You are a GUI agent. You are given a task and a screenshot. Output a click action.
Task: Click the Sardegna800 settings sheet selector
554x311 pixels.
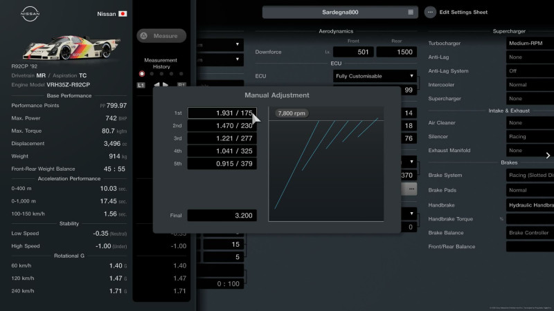pyautogui.click(x=340, y=12)
